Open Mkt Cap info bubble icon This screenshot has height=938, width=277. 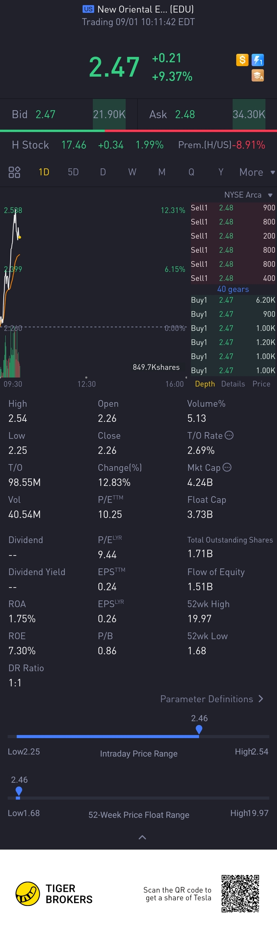point(227,467)
